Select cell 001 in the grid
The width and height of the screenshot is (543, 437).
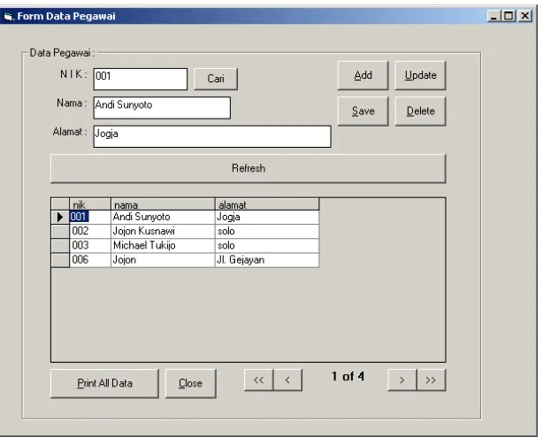click(90, 217)
